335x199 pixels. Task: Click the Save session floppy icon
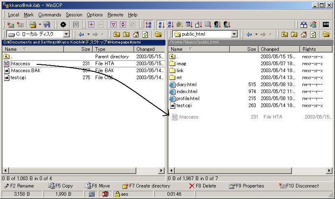47,25
